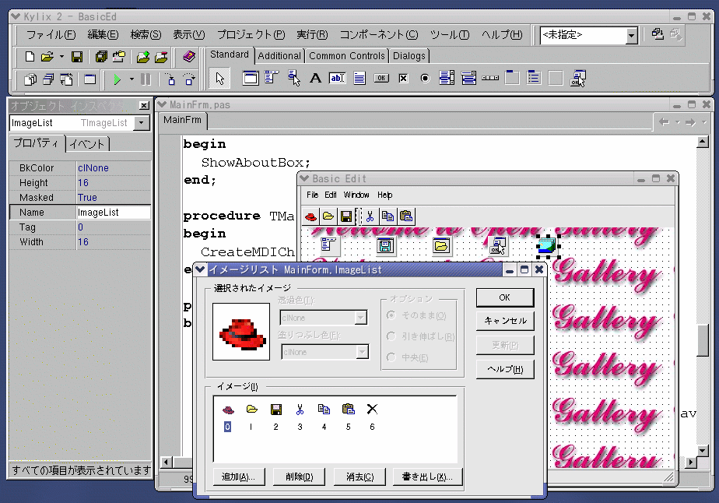Switch to the Common Controls palette tab

[x=347, y=56]
